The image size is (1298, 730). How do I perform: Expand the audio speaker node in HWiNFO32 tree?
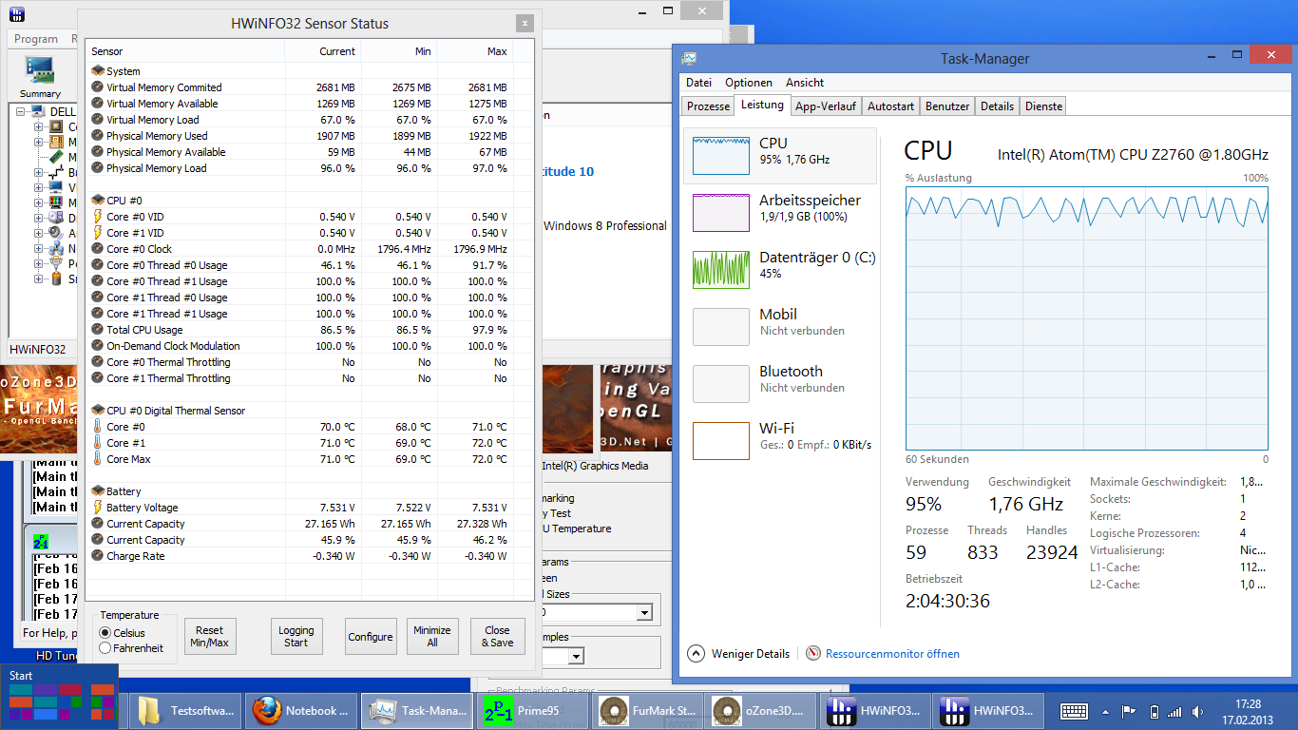click(x=39, y=233)
